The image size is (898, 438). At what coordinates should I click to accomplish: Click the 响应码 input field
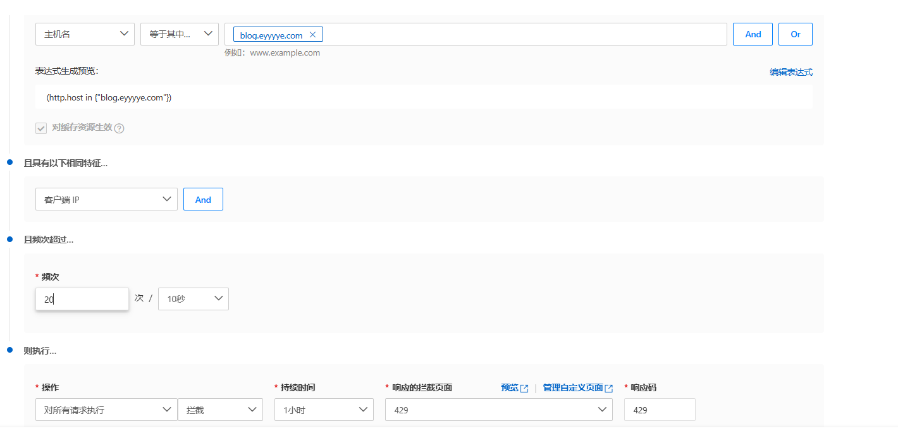pyautogui.click(x=659, y=410)
